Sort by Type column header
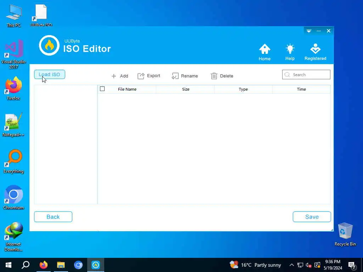The height and width of the screenshot is (272, 363). point(243,89)
